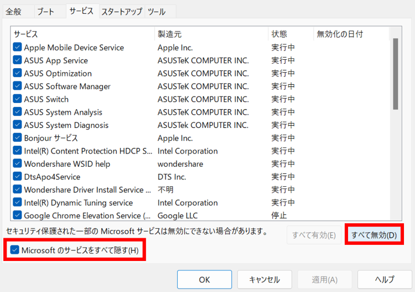Select 'ASUS Software Manager' row text
Image resolution: width=415 pixels, height=292 pixels.
tap(67, 86)
